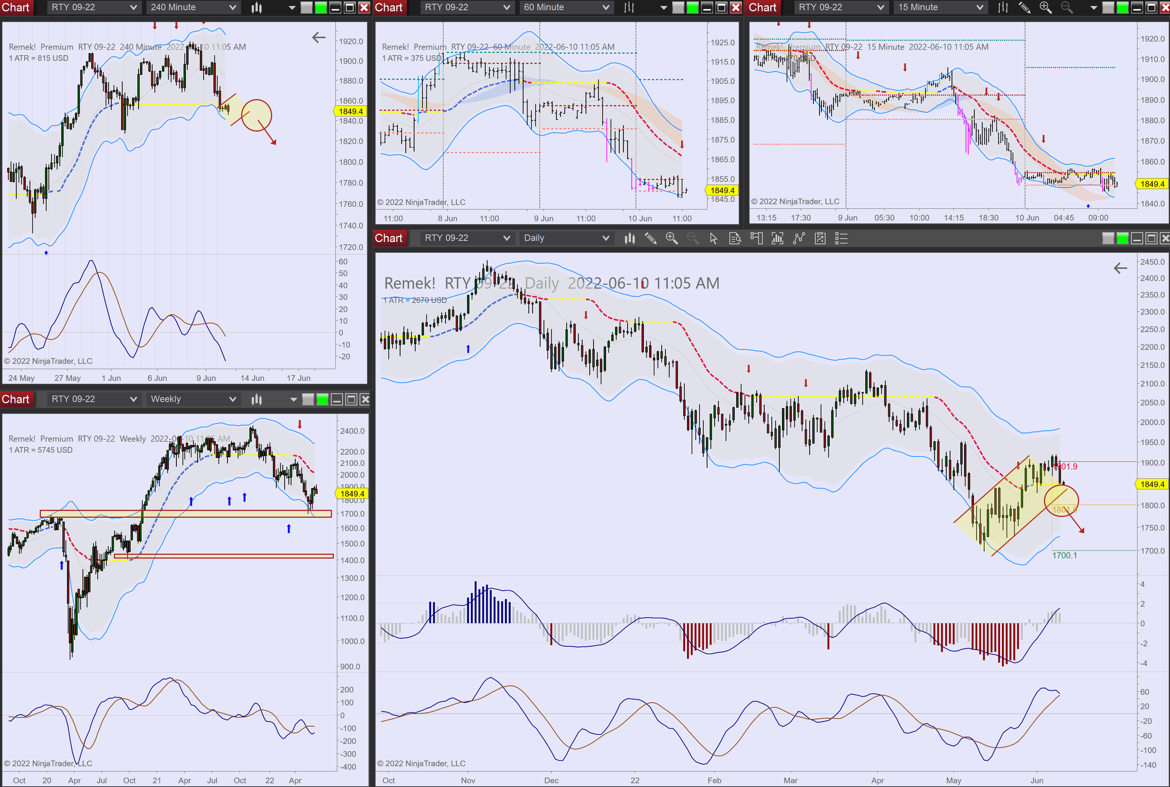Viewport: 1170px width, 787px height.
Task: Click back arrow on the Daily chart
Action: tap(1120, 268)
